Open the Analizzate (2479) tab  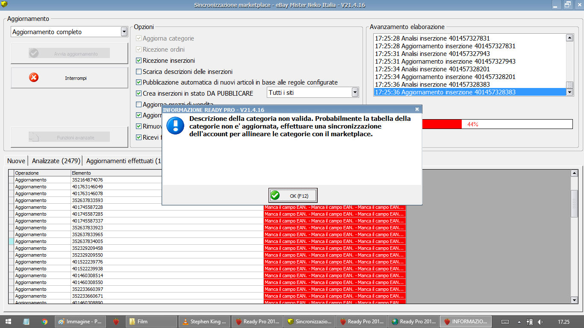pyautogui.click(x=56, y=161)
